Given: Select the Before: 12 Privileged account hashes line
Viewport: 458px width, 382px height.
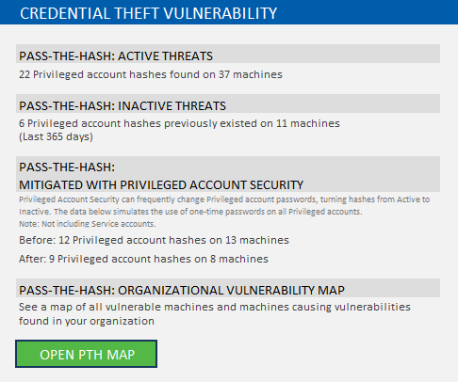Looking at the screenshot, I should pos(154,240).
